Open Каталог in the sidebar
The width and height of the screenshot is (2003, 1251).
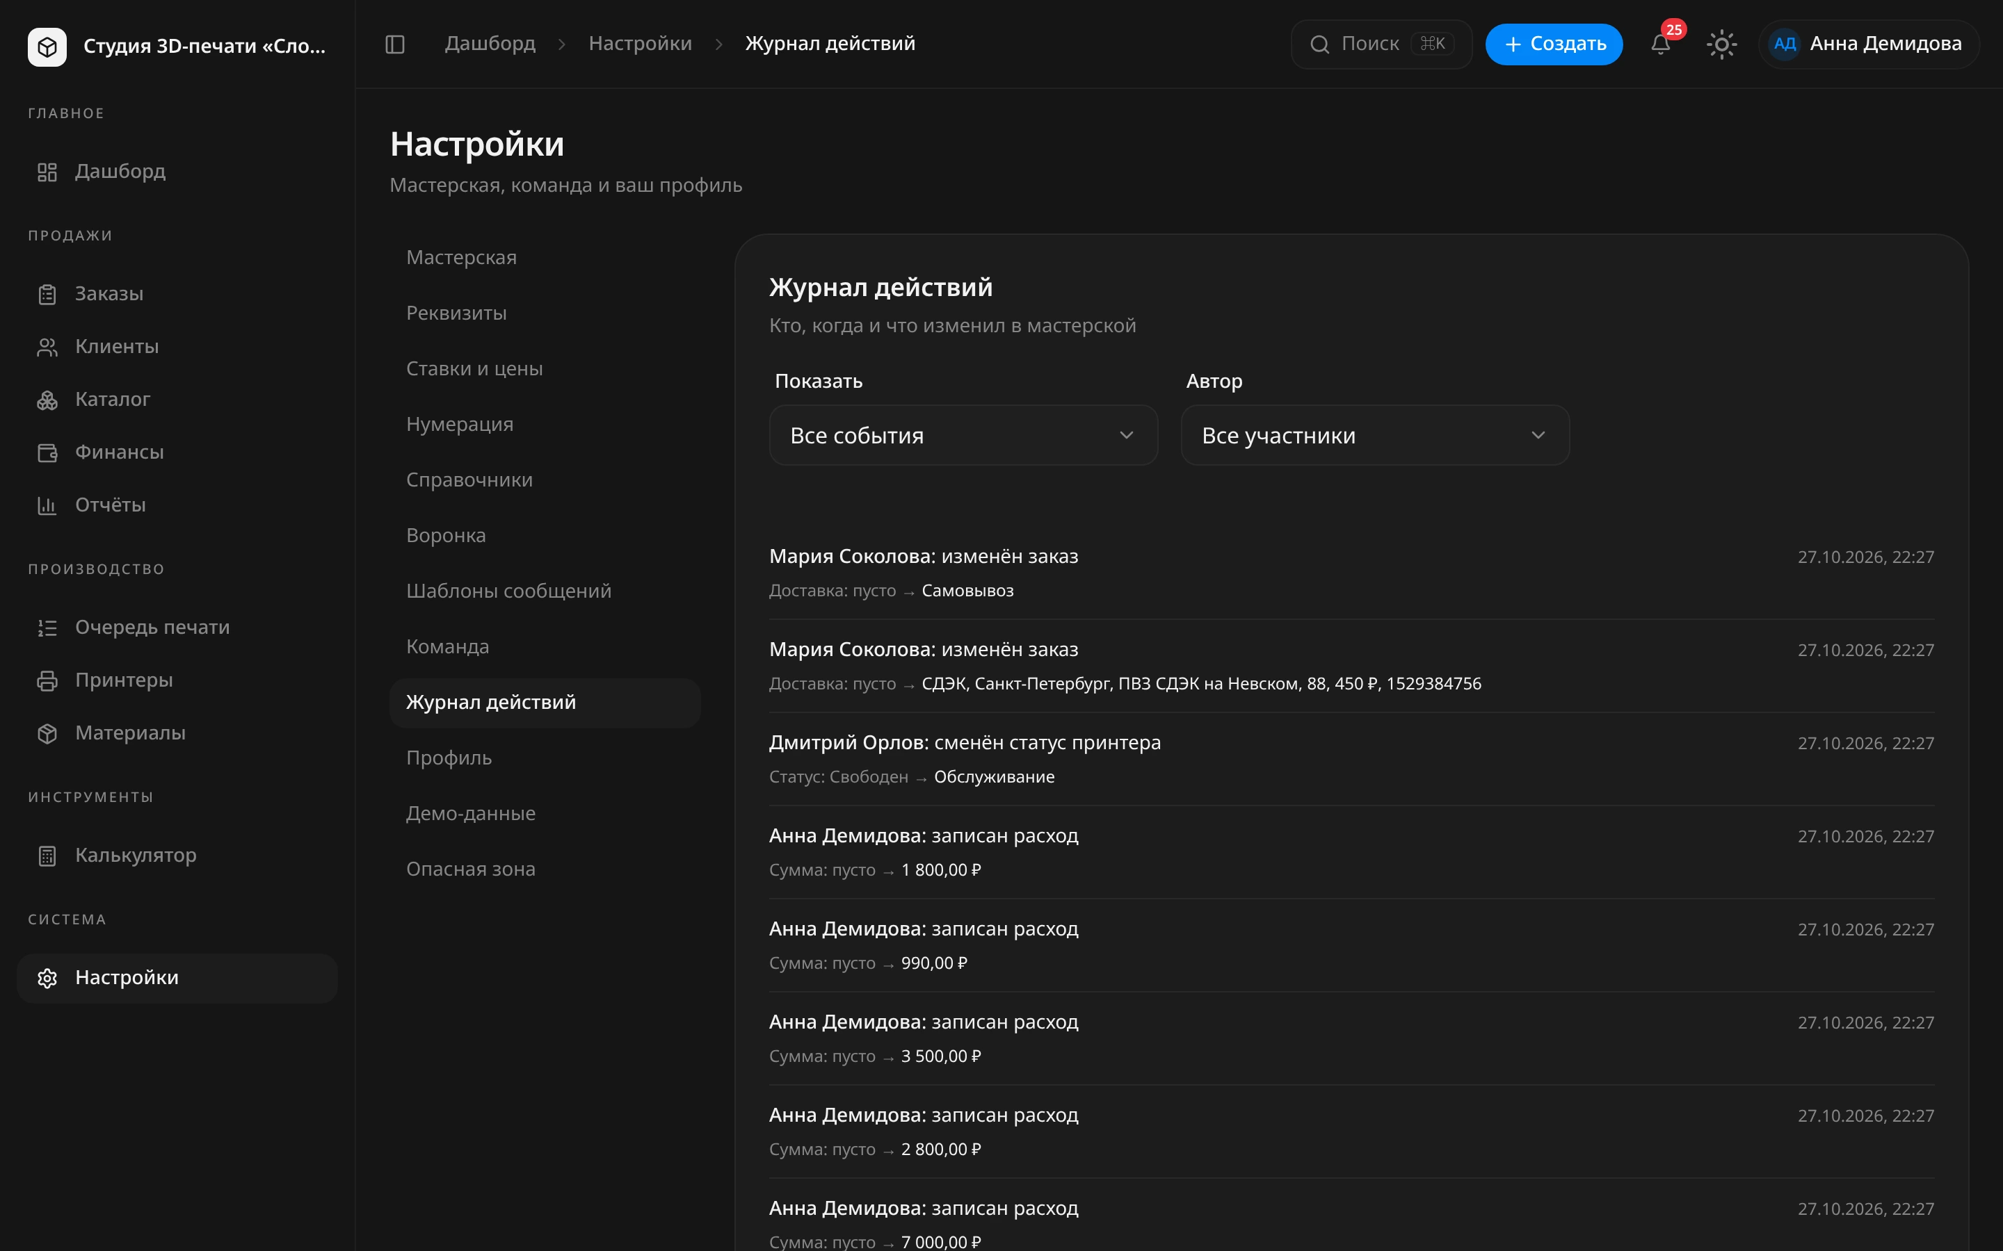click(x=177, y=400)
